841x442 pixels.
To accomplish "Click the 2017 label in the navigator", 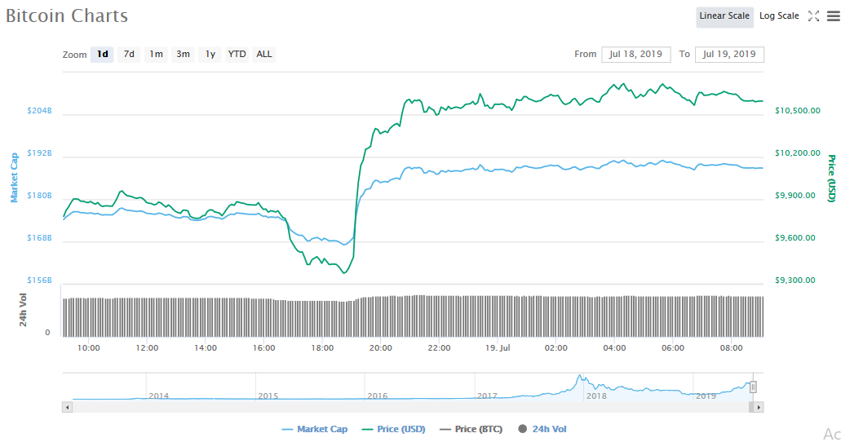I will pos(487,396).
